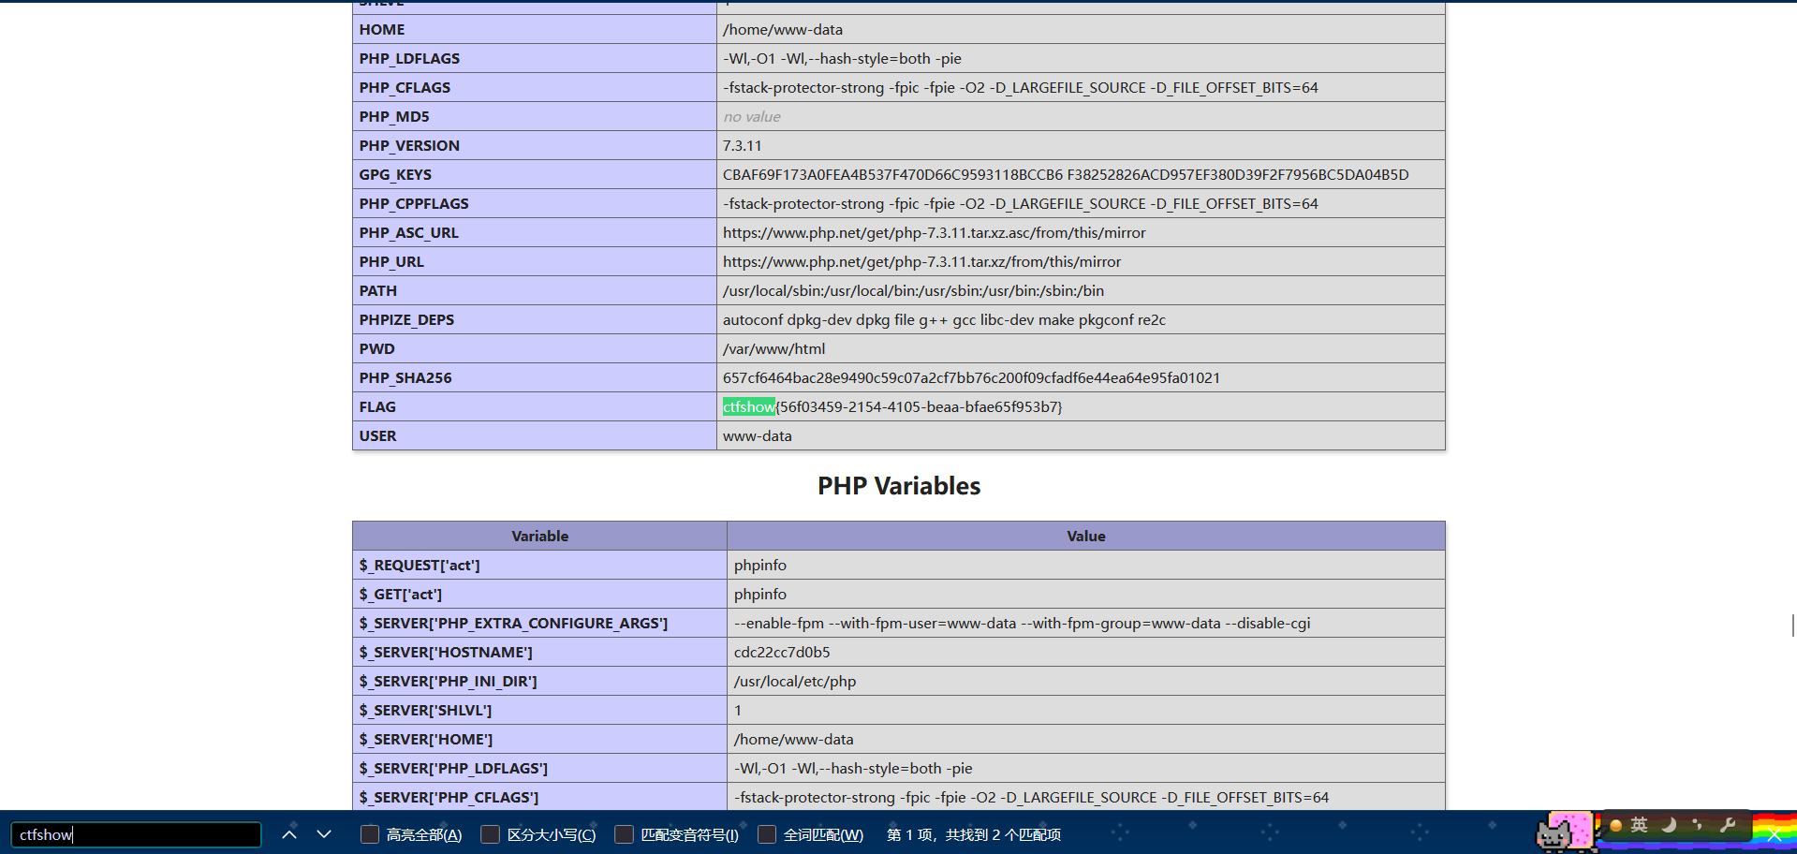
Task: Click the page scrollbar marker on right edge
Action: pyautogui.click(x=1793, y=626)
